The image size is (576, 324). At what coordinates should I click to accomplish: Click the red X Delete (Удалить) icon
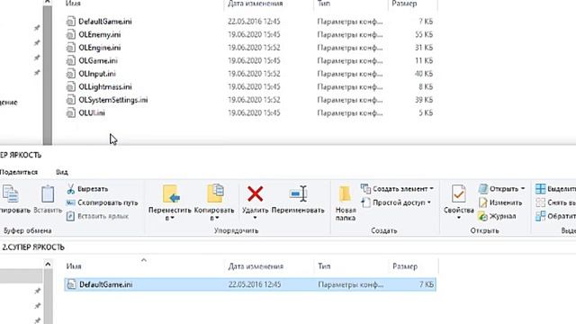pos(255,193)
